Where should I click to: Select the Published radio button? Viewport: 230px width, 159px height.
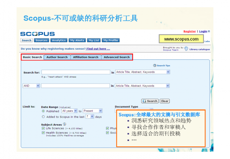coord(43,111)
